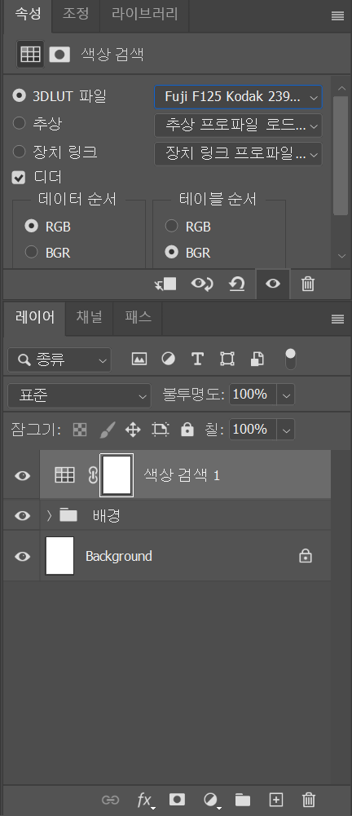This screenshot has height=816, width=352.
Task: Reset adjustment defaults icon
Action: [x=237, y=284]
